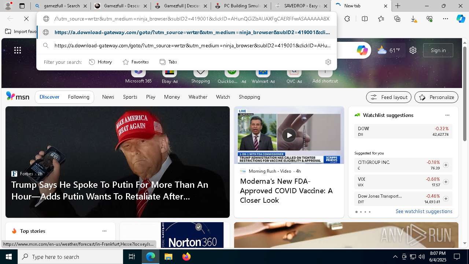The height and width of the screenshot is (264, 469).
Task: Open Browser essentials heart icon
Action: [429, 19]
